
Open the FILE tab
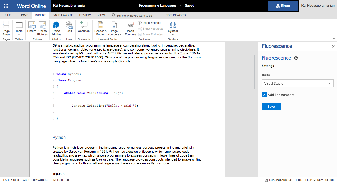tap(8, 15)
